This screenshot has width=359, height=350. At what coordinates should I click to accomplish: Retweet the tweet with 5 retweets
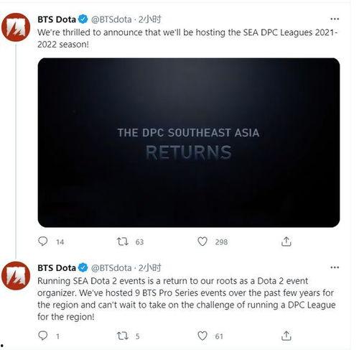(x=123, y=336)
